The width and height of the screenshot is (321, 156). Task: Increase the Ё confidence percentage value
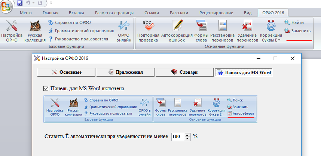(188, 134)
